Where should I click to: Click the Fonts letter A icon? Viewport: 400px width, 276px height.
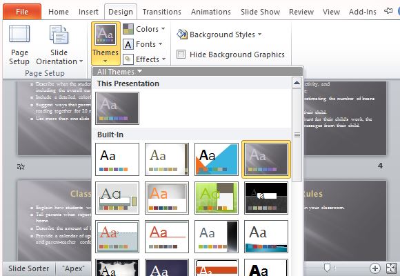tap(128, 44)
